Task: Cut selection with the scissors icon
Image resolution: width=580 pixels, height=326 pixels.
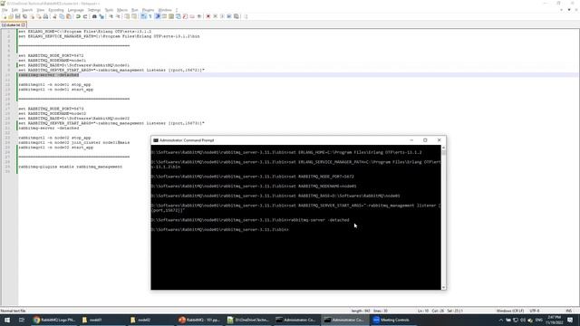Action: (54, 16)
